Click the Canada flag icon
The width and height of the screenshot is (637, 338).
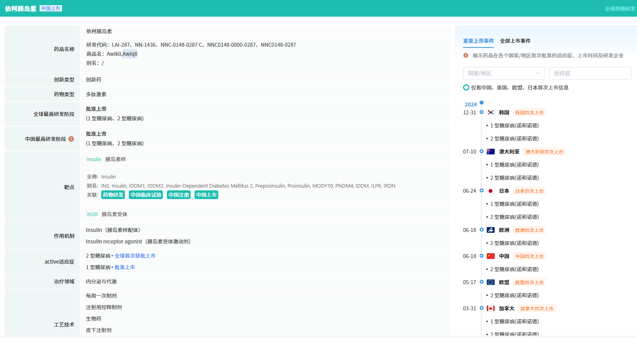click(490, 308)
